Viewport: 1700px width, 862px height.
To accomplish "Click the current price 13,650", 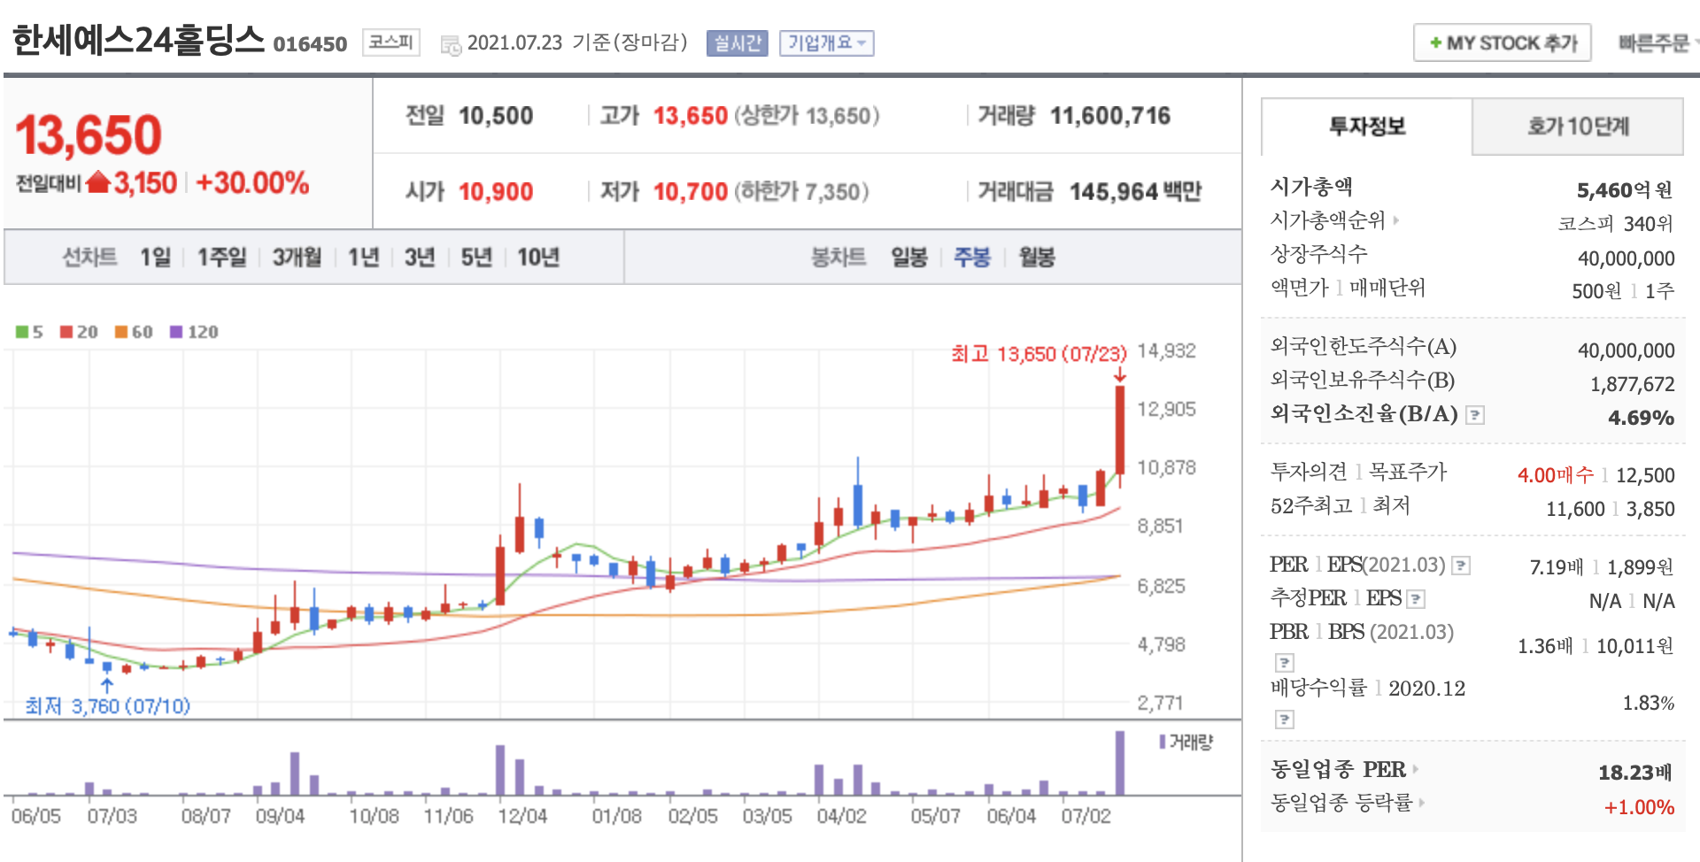I will tap(89, 135).
